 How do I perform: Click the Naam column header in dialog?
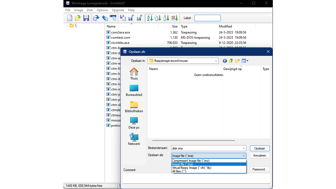[x=184, y=69]
